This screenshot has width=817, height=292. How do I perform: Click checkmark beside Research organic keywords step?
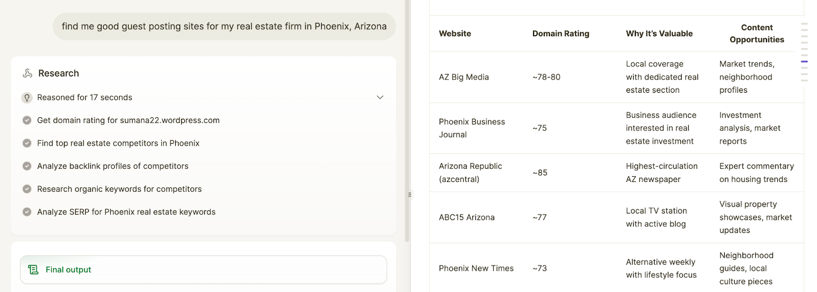coord(27,189)
